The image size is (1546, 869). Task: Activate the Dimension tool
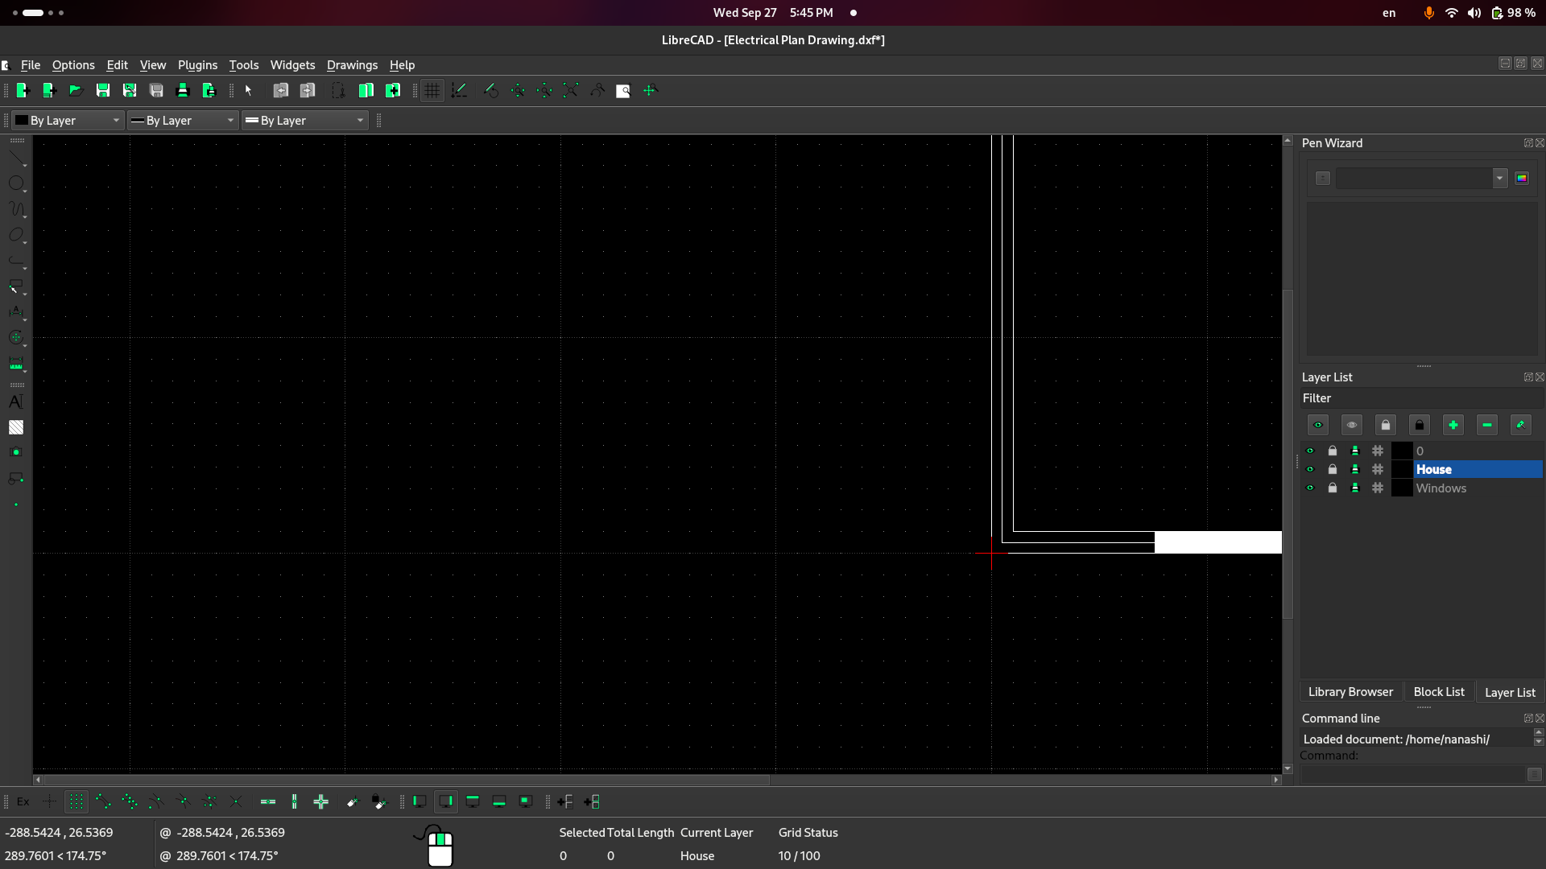click(16, 310)
